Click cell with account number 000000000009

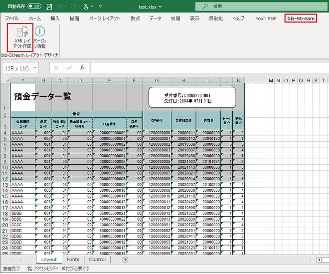pyautogui.click(x=109, y=185)
